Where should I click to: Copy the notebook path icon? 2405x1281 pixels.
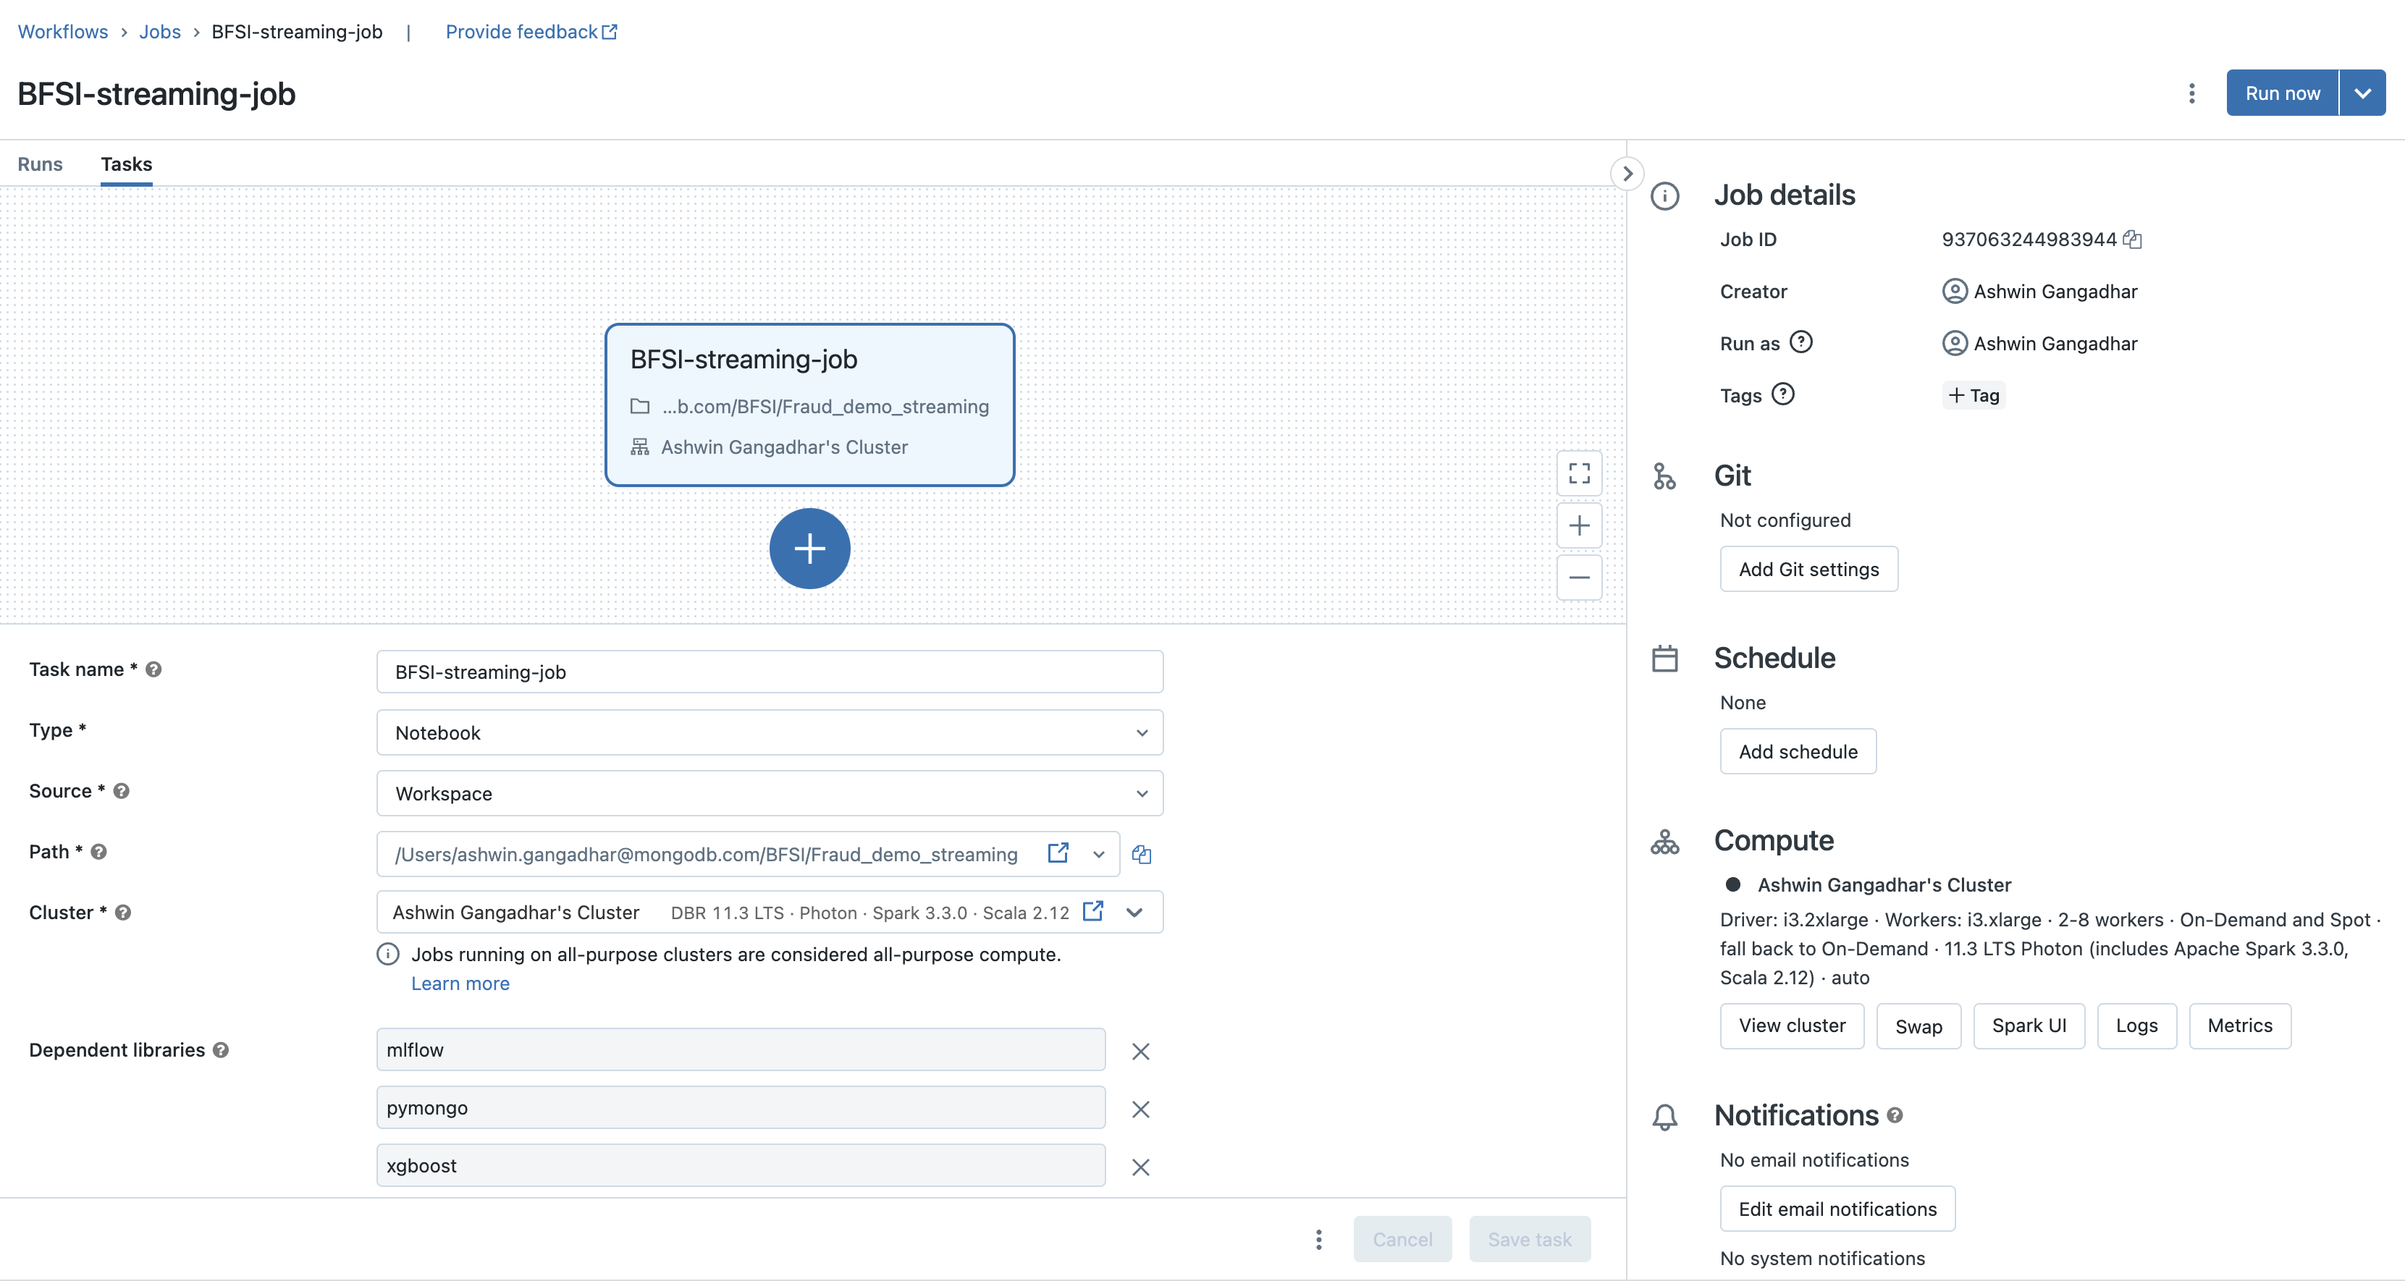pos(1141,854)
